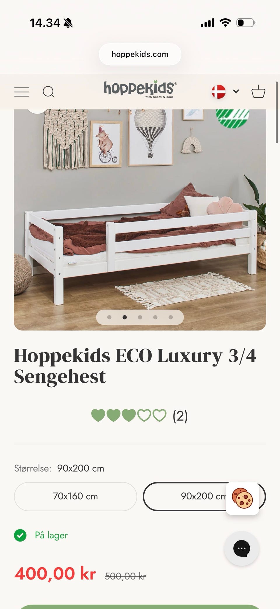Click the Danish flag country icon

pyautogui.click(x=218, y=92)
